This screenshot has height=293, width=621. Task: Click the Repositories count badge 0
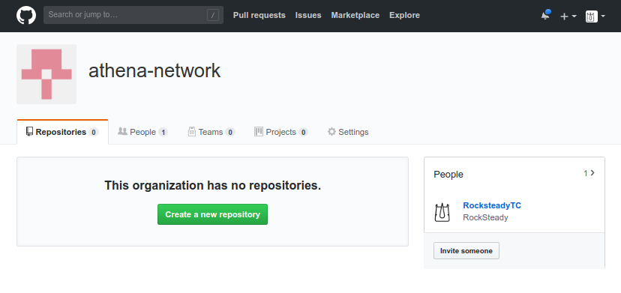pyautogui.click(x=94, y=132)
